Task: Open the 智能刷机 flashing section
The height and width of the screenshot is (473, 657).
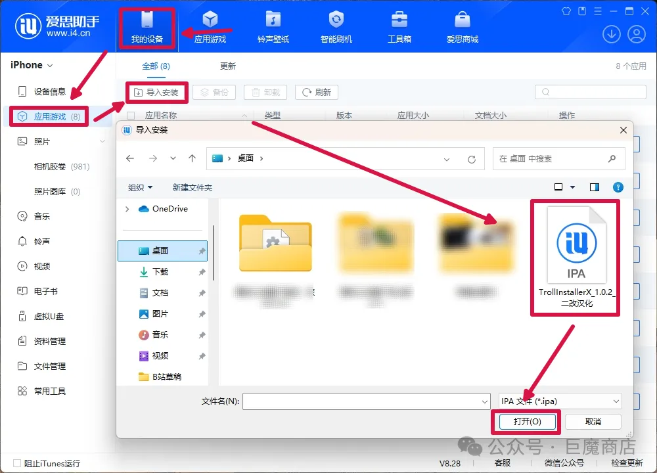Action: tap(336, 27)
